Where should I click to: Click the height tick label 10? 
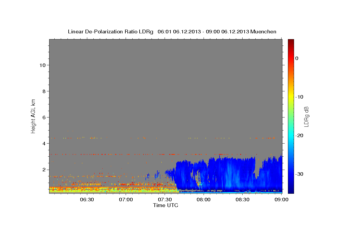tap(42, 65)
